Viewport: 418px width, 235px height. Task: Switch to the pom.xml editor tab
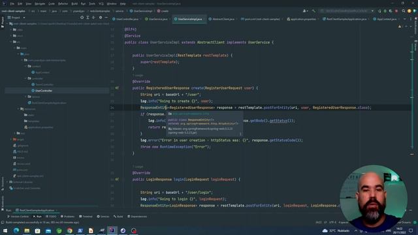[262, 19]
